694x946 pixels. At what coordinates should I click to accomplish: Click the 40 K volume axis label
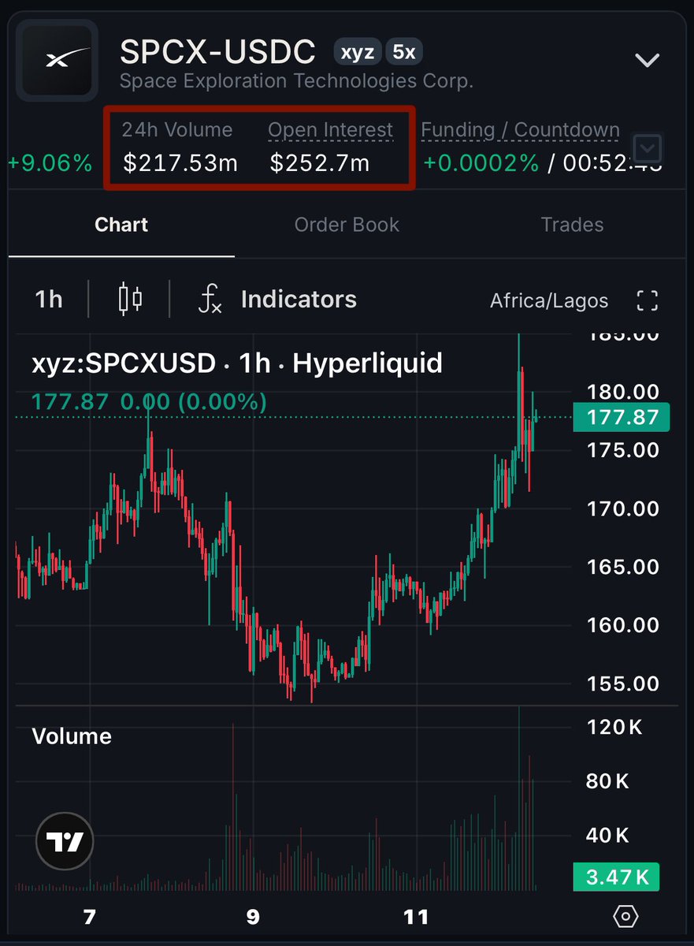pyautogui.click(x=609, y=835)
